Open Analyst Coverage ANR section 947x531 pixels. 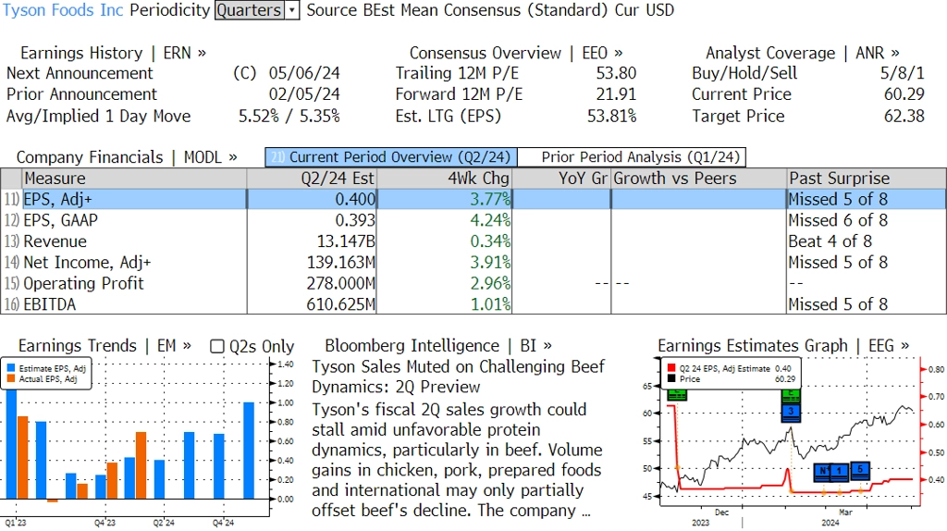click(x=803, y=53)
